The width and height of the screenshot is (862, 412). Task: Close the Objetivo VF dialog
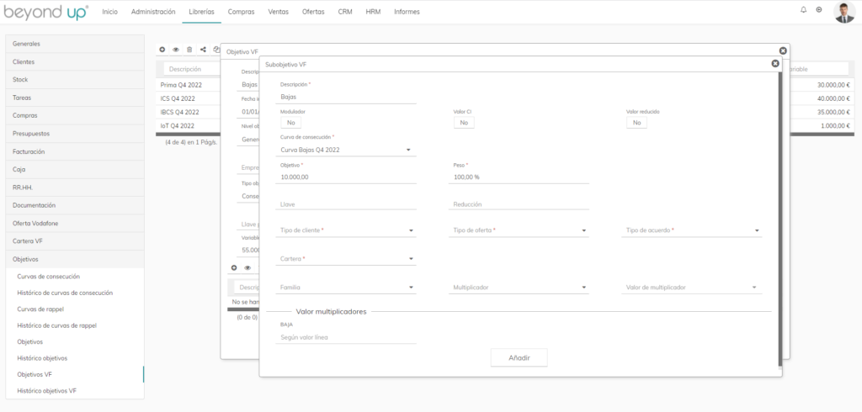click(x=783, y=50)
